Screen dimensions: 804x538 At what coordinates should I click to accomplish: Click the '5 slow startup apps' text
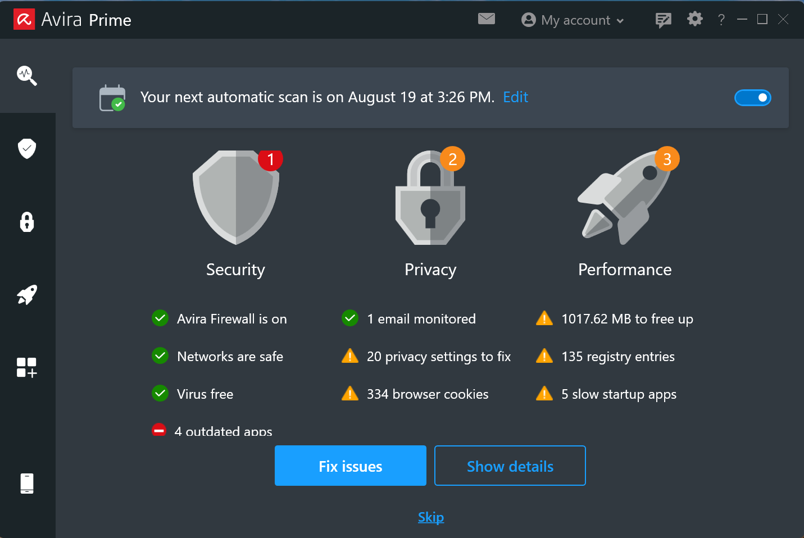[619, 394]
